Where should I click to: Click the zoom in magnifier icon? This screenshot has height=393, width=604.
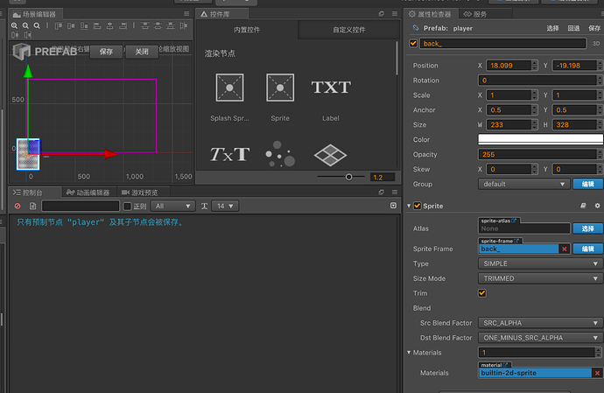point(14,25)
